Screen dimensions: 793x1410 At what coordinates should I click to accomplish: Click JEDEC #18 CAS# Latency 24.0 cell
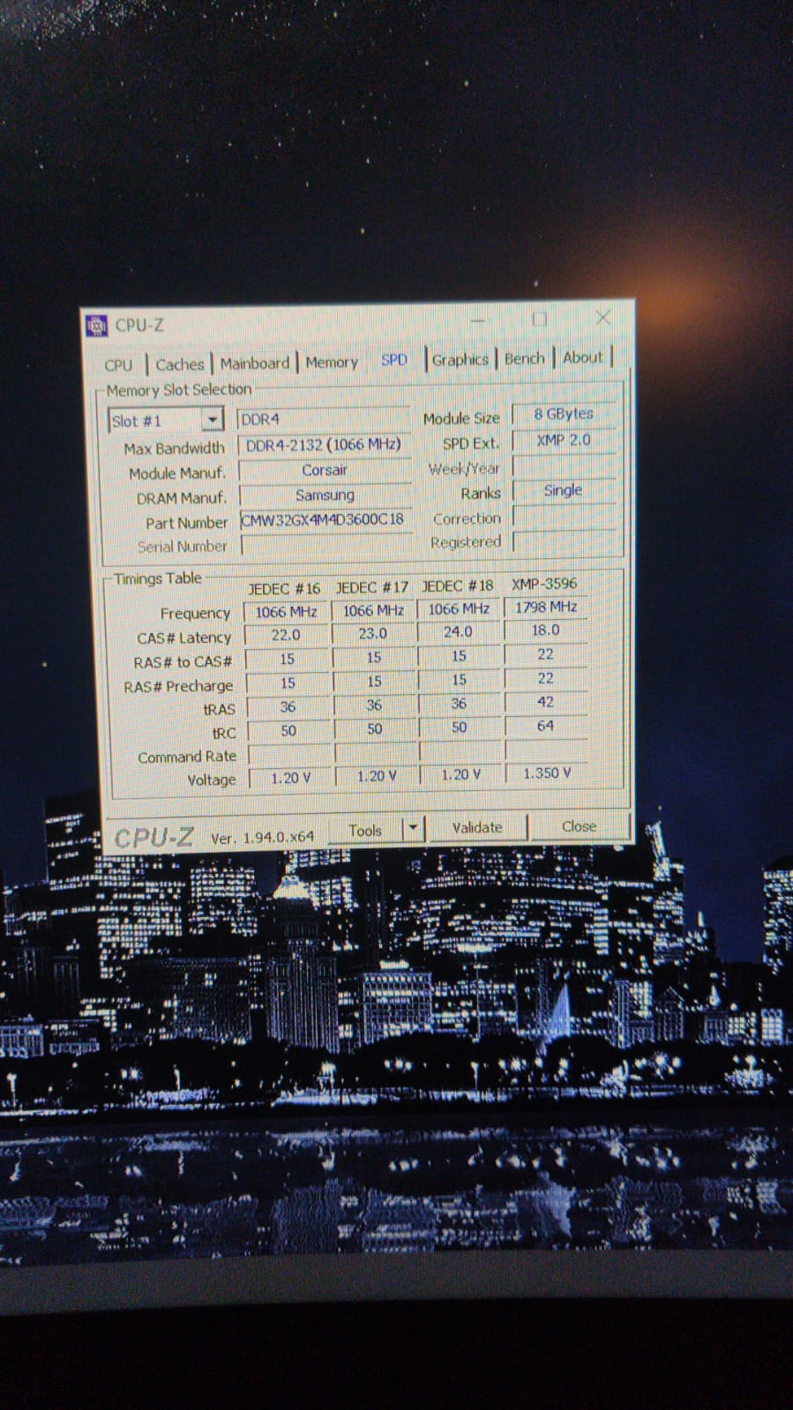point(458,631)
